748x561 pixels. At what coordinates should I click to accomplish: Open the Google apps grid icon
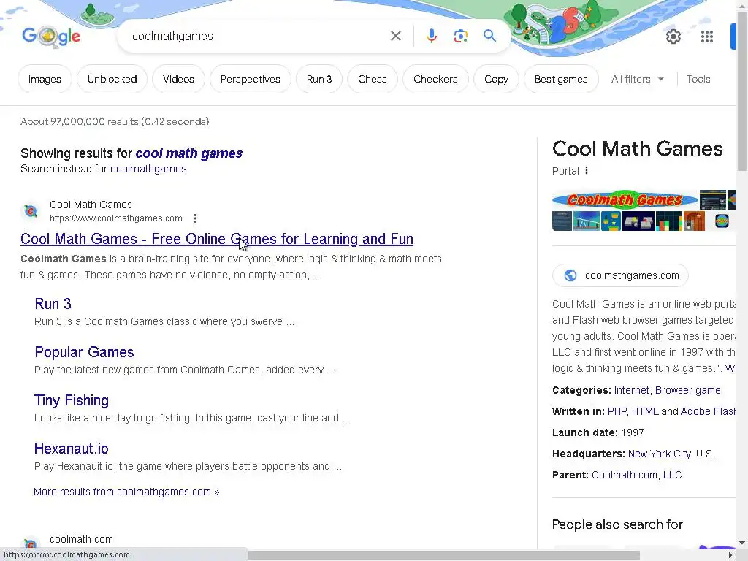click(707, 37)
